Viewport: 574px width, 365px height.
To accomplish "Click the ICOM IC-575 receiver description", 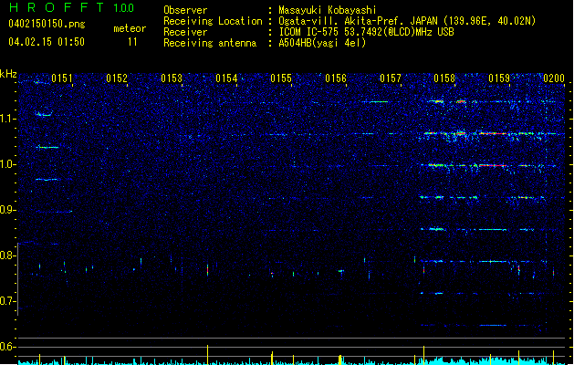I will (366, 32).
